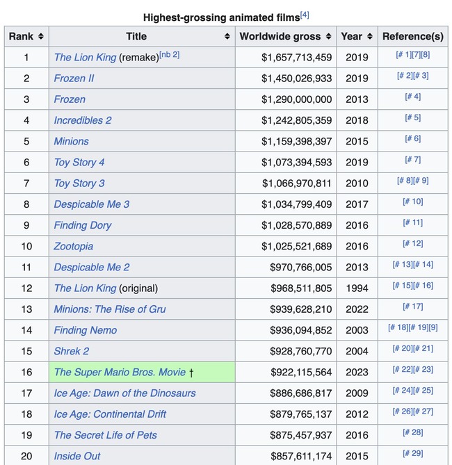Open reference [# 10] for Despicable Me 3

click(413, 202)
